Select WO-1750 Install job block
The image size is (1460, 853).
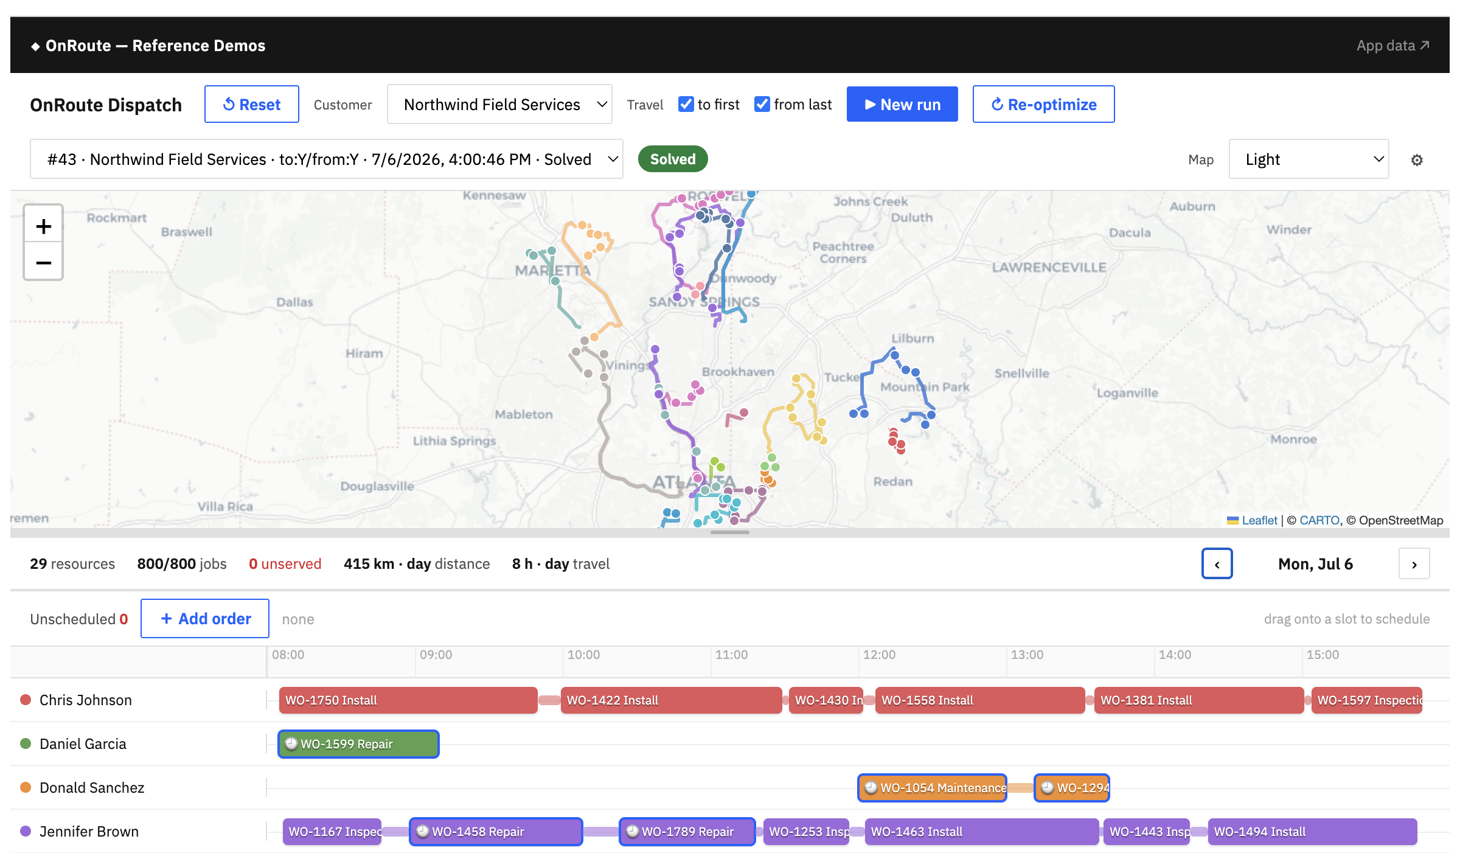pos(408,700)
